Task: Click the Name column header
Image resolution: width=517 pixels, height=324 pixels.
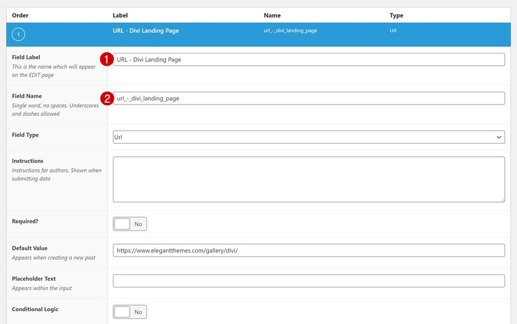Action: pyautogui.click(x=272, y=15)
